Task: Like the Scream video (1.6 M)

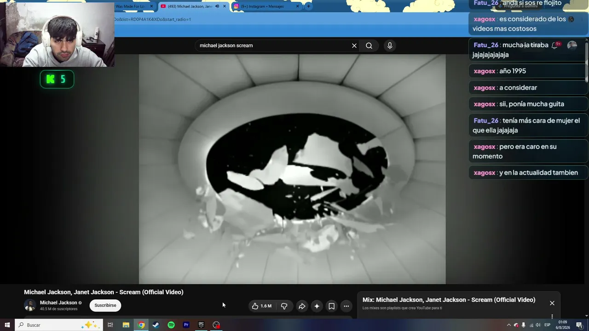Action: pyautogui.click(x=261, y=306)
